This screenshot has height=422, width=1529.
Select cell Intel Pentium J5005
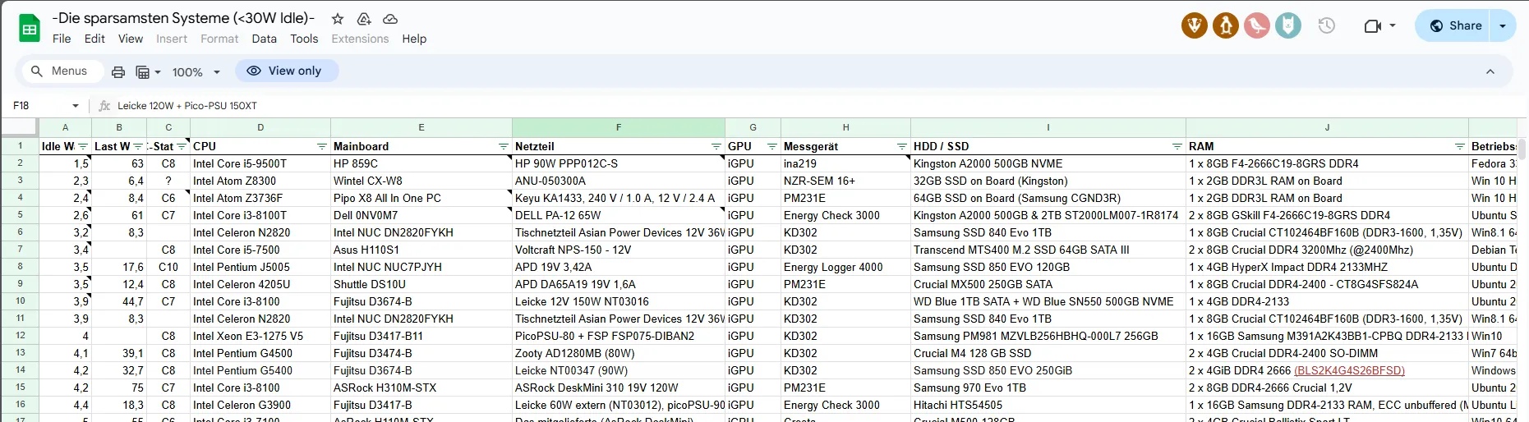(260, 267)
